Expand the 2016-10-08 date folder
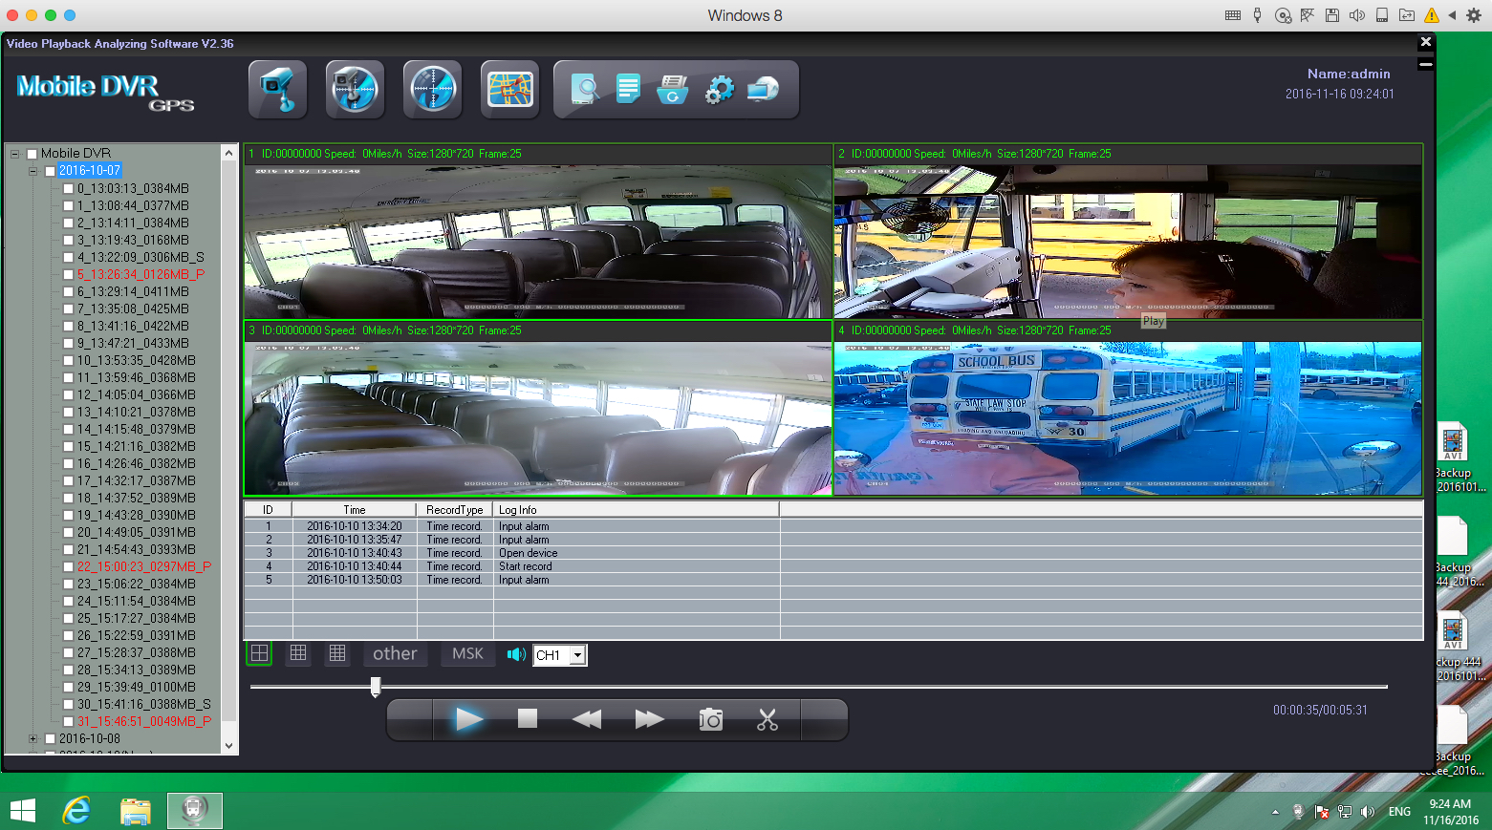Viewport: 1492px width, 830px height. click(32, 738)
